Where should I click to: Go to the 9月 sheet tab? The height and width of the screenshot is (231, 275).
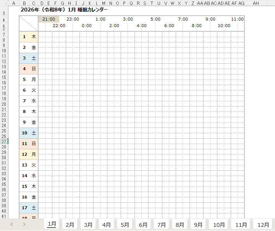[x=198, y=225]
